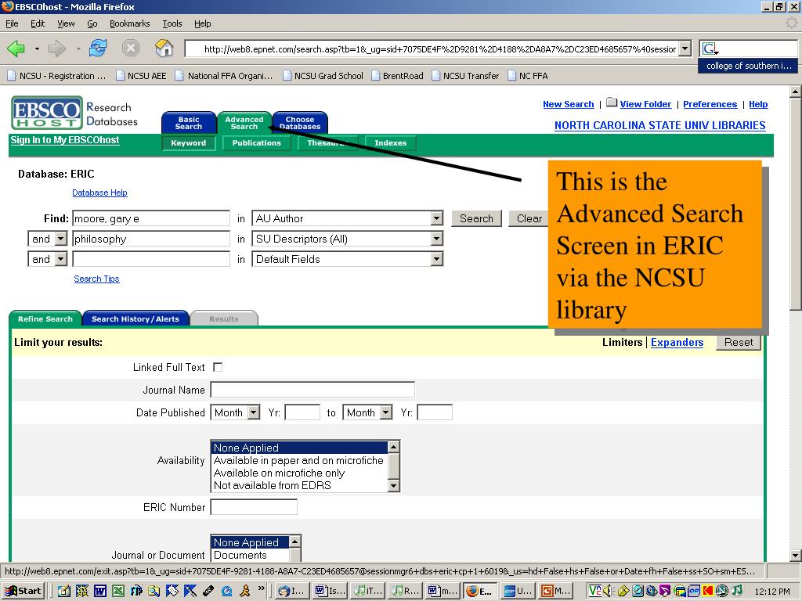Open the View menu
Screen dimensions: 802x601
[x=66, y=23]
